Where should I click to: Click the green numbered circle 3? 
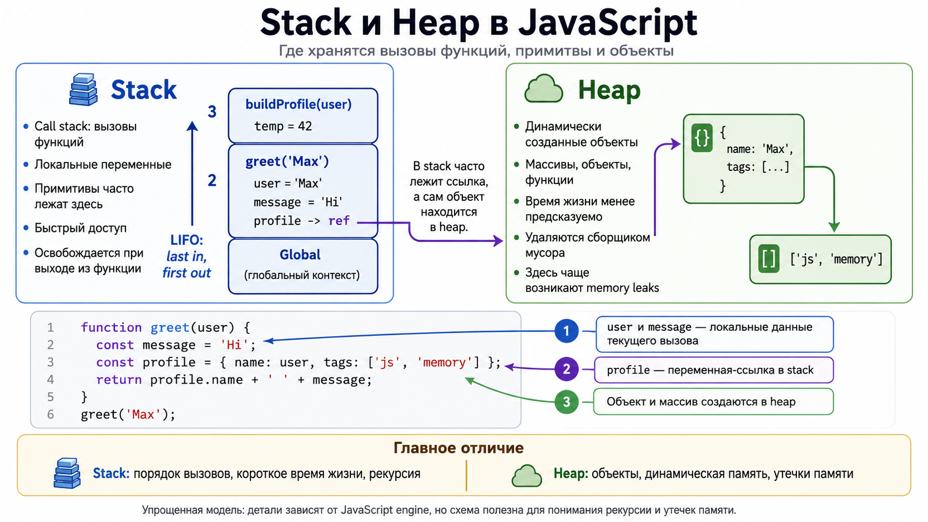coord(566,402)
